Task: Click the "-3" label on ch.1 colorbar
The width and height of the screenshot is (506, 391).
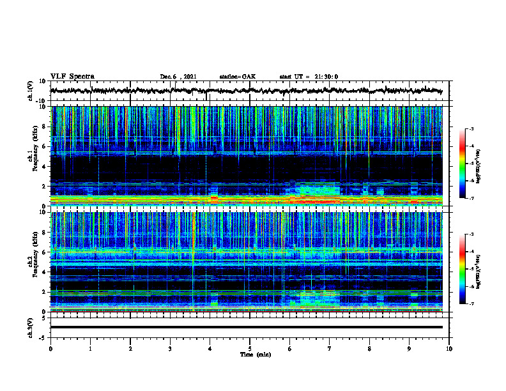Action: point(471,129)
